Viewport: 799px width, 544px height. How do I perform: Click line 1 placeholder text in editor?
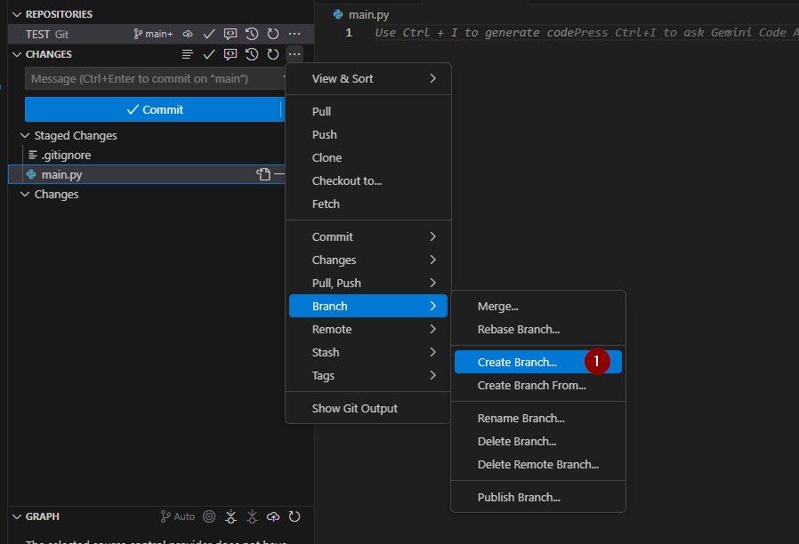[586, 33]
